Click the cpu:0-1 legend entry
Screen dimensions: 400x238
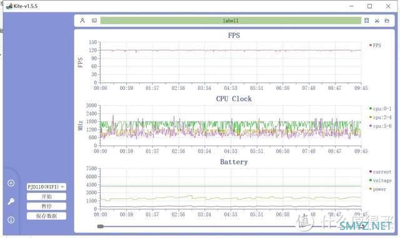380,109
